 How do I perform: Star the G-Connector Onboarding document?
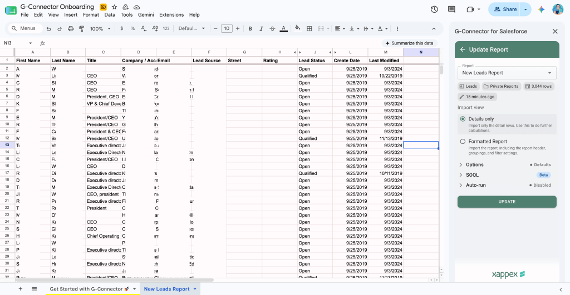[115, 7]
